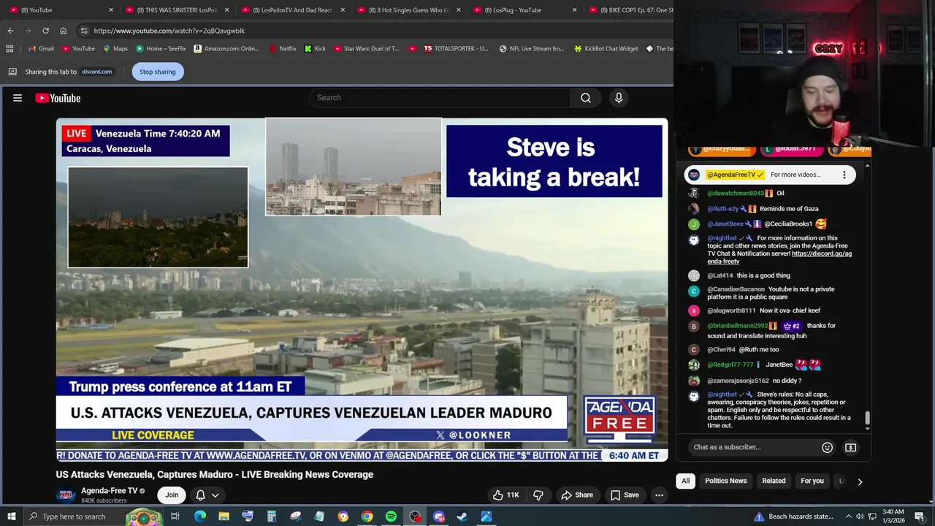Open Calculator from the taskbar
Screen dimensions: 935x526
point(271,517)
